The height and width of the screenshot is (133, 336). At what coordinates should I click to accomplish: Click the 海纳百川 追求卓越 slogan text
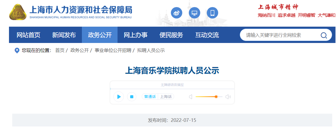tap(277, 15)
